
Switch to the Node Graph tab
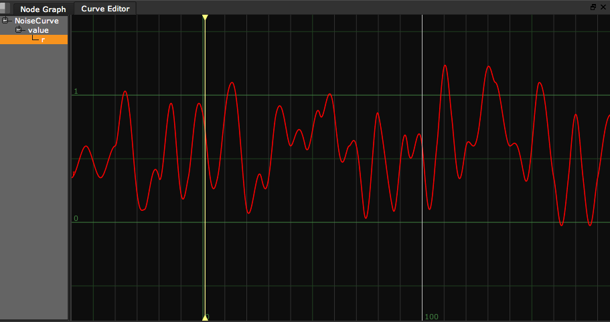pyautogui.click(x=43, y=9)
